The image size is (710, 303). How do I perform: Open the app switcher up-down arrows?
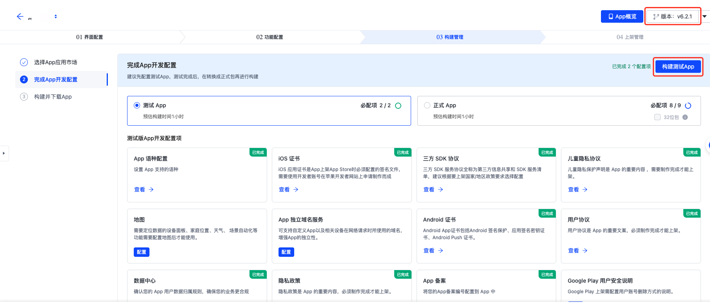(x=56, y=16)
